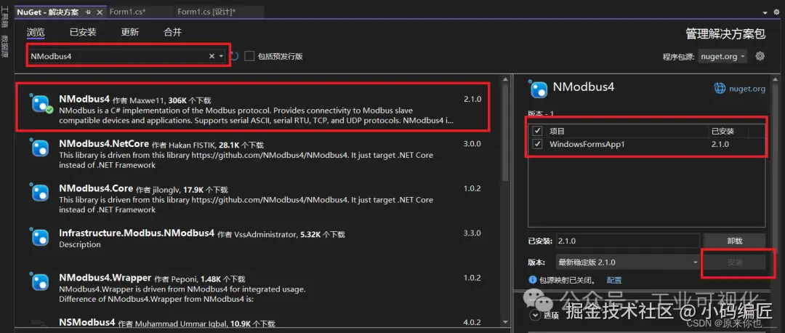Open the 数据源 side panel
Viewport: 785px width, 333px height.
pos(4,46)
